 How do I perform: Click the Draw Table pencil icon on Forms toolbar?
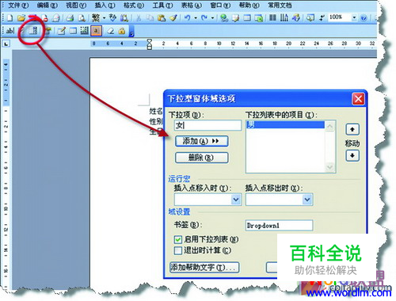(x=62, y=31)
